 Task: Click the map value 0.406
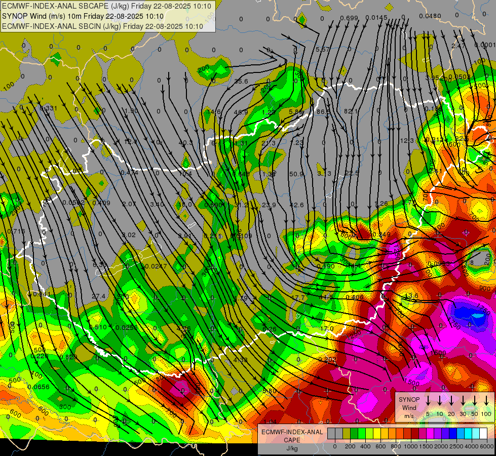tap(355, 297)
